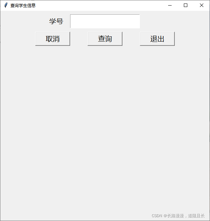This screenshot has width=210, height=221.
Task: Click the 取消 button
Action: (53, 39)
